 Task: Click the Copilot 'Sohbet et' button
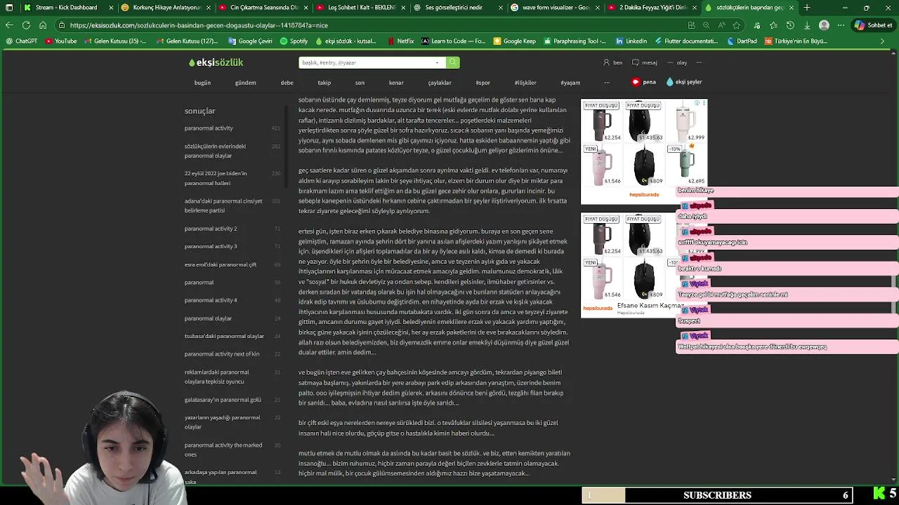coord(874,25)
